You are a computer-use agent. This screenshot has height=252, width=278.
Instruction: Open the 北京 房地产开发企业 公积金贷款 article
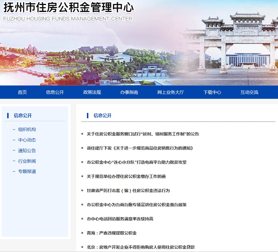click(x=141, y=247)
